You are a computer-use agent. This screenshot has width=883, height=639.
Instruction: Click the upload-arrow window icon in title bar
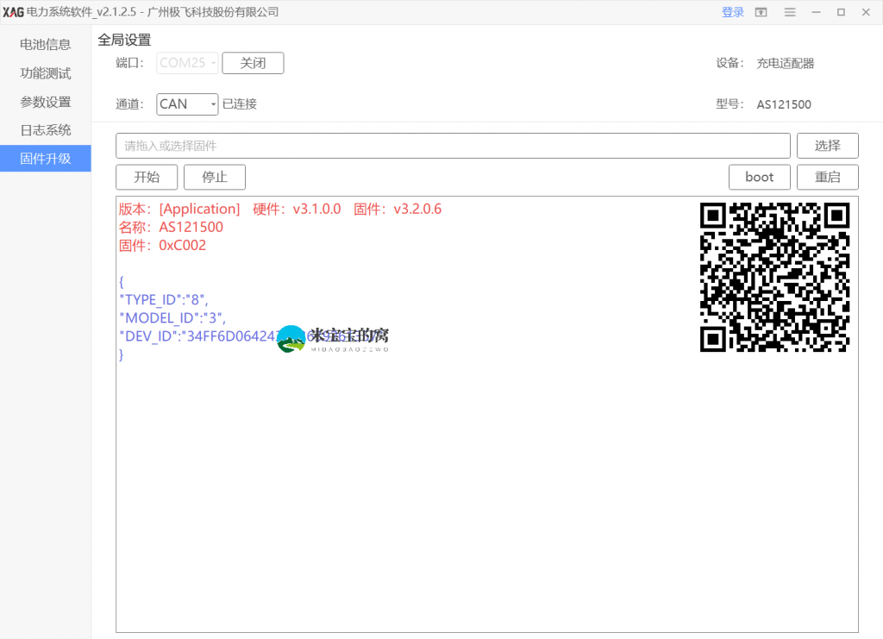click(761, 12)
